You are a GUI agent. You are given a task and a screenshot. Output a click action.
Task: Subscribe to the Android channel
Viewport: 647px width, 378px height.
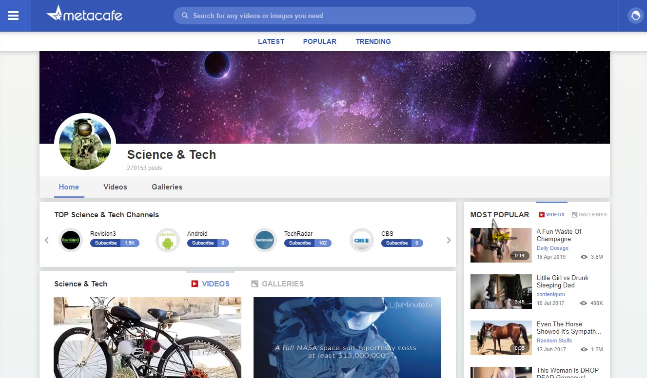[x=203, y=243]
